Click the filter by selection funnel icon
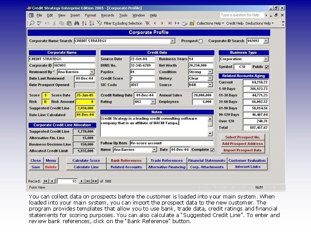The width and height of the screenshot is (311, 233). pos(99,23)
